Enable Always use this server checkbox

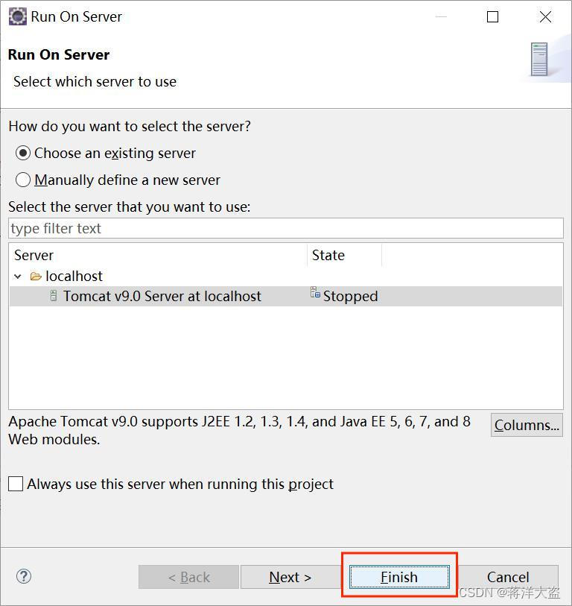pos(16,484)
